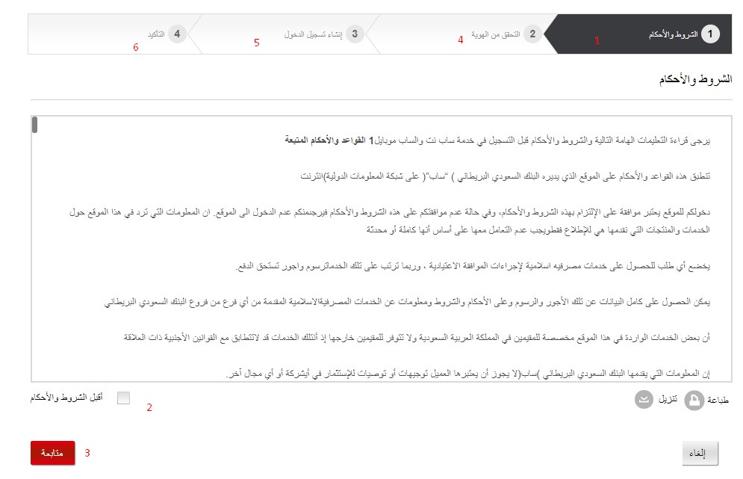Click the bold text القواعد والأحكام المتبعة
The width and height of the screenshot is (743, 479).
point(325,140)
